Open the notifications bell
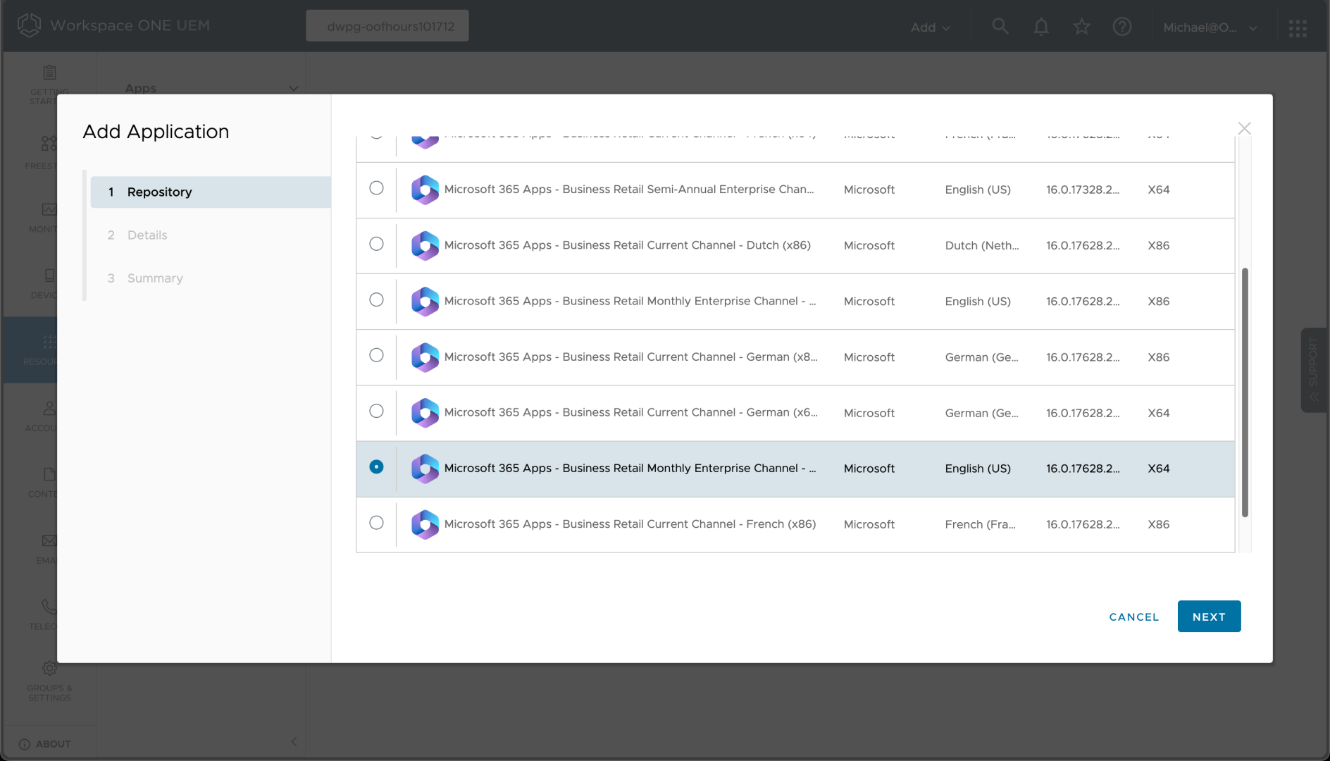Viewport: 1330px width, 761px height. click(x=1040, y=27)
